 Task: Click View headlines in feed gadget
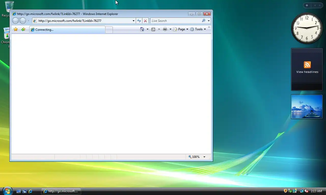[x=307, y=72]
